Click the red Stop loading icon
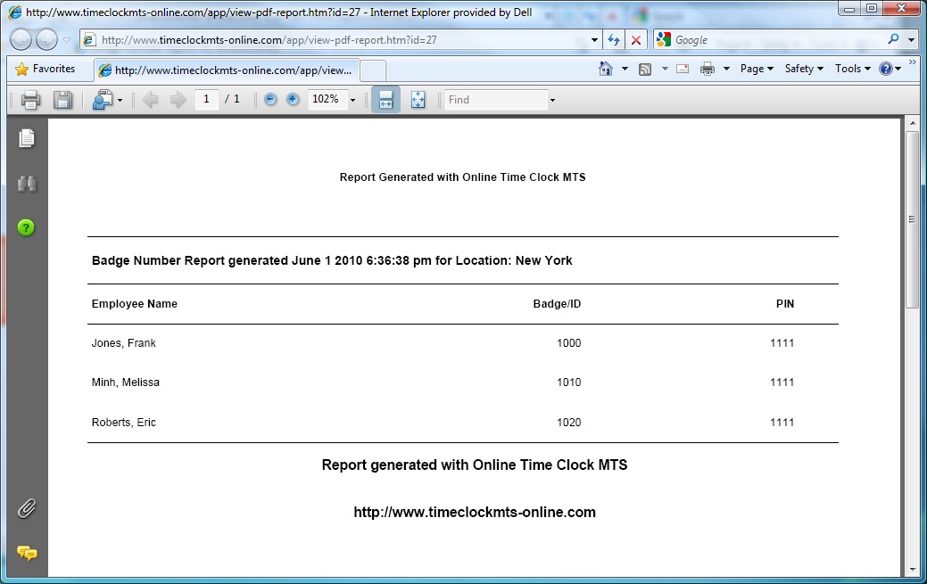 [636, 39]
